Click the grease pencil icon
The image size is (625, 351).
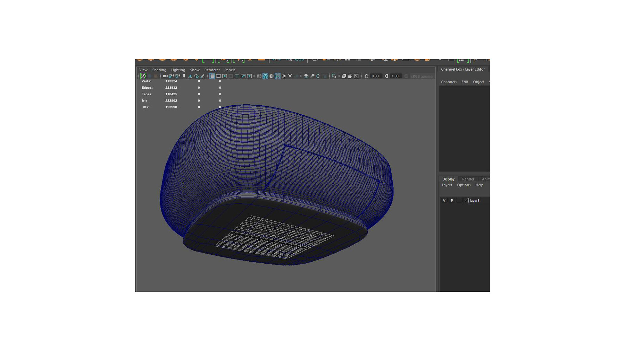[x=202, y=76]
